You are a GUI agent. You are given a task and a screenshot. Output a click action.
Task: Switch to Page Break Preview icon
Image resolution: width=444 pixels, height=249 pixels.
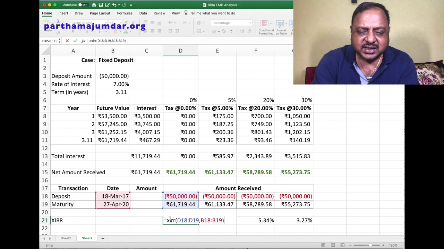pos(342,245)
